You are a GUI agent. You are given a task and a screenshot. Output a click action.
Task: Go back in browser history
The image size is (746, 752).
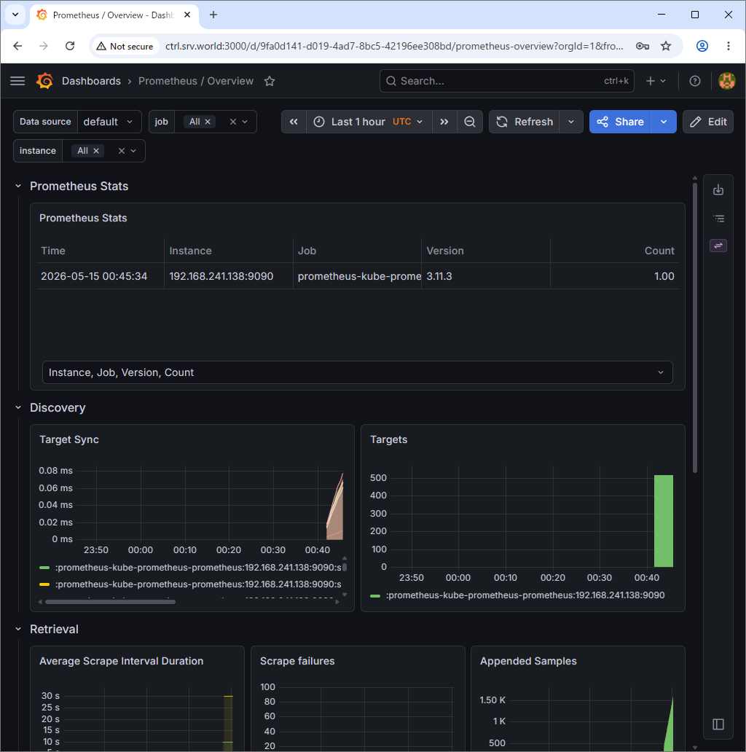click(x=17, y=46)
